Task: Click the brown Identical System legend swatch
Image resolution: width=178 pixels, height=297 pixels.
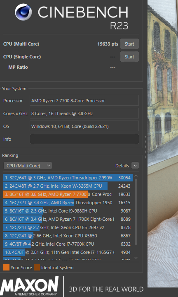Action: (37, 268)
